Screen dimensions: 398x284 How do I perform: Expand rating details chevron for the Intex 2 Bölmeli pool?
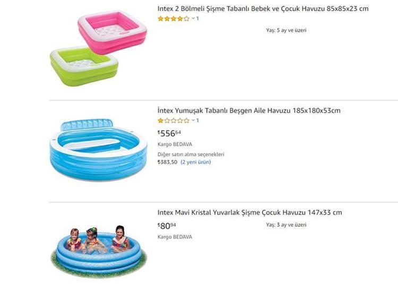[193, 19]
